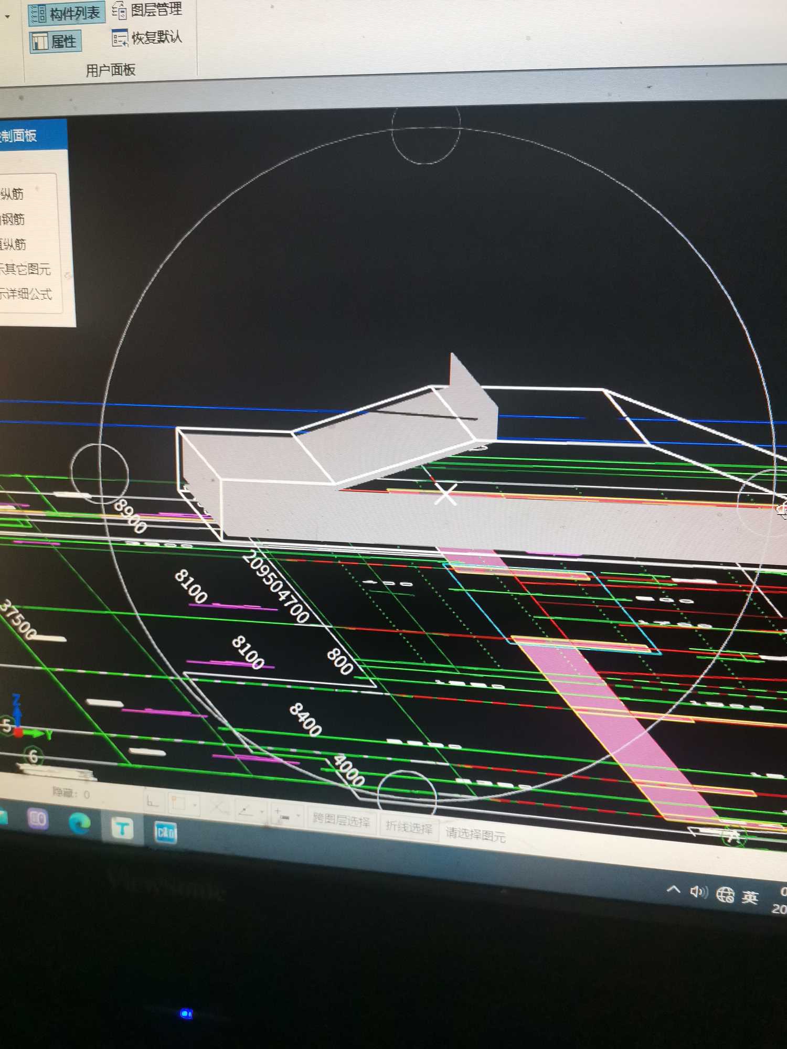
Task: Click the angle snap icon in status bar
Action: pyautogui.click(x=246, y=811)
